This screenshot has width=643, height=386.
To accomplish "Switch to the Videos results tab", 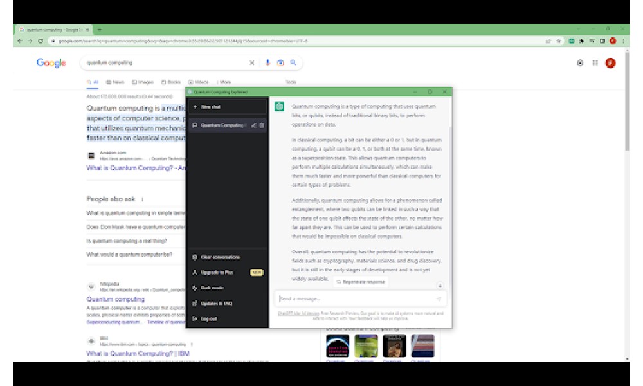I will click(x=199, y=82).
